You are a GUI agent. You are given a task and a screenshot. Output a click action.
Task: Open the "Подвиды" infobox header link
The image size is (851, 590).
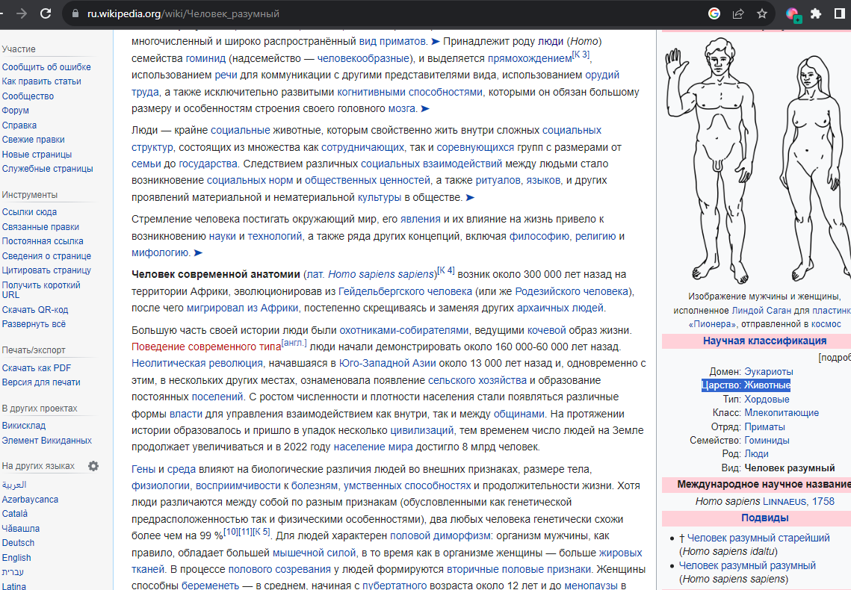(x=765, y=518)
